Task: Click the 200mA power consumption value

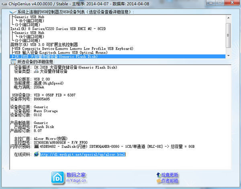Action: point(39,87)
